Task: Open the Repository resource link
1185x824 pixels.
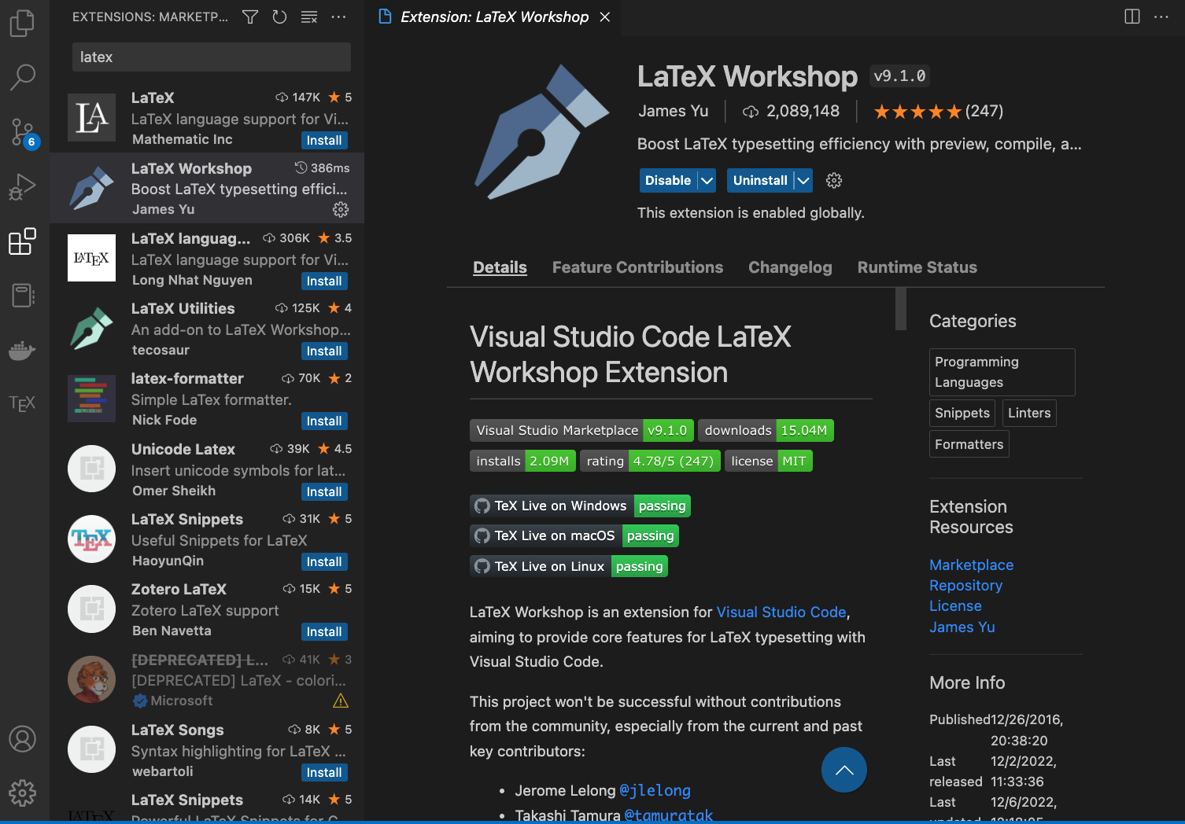Action: pos(965,586)
